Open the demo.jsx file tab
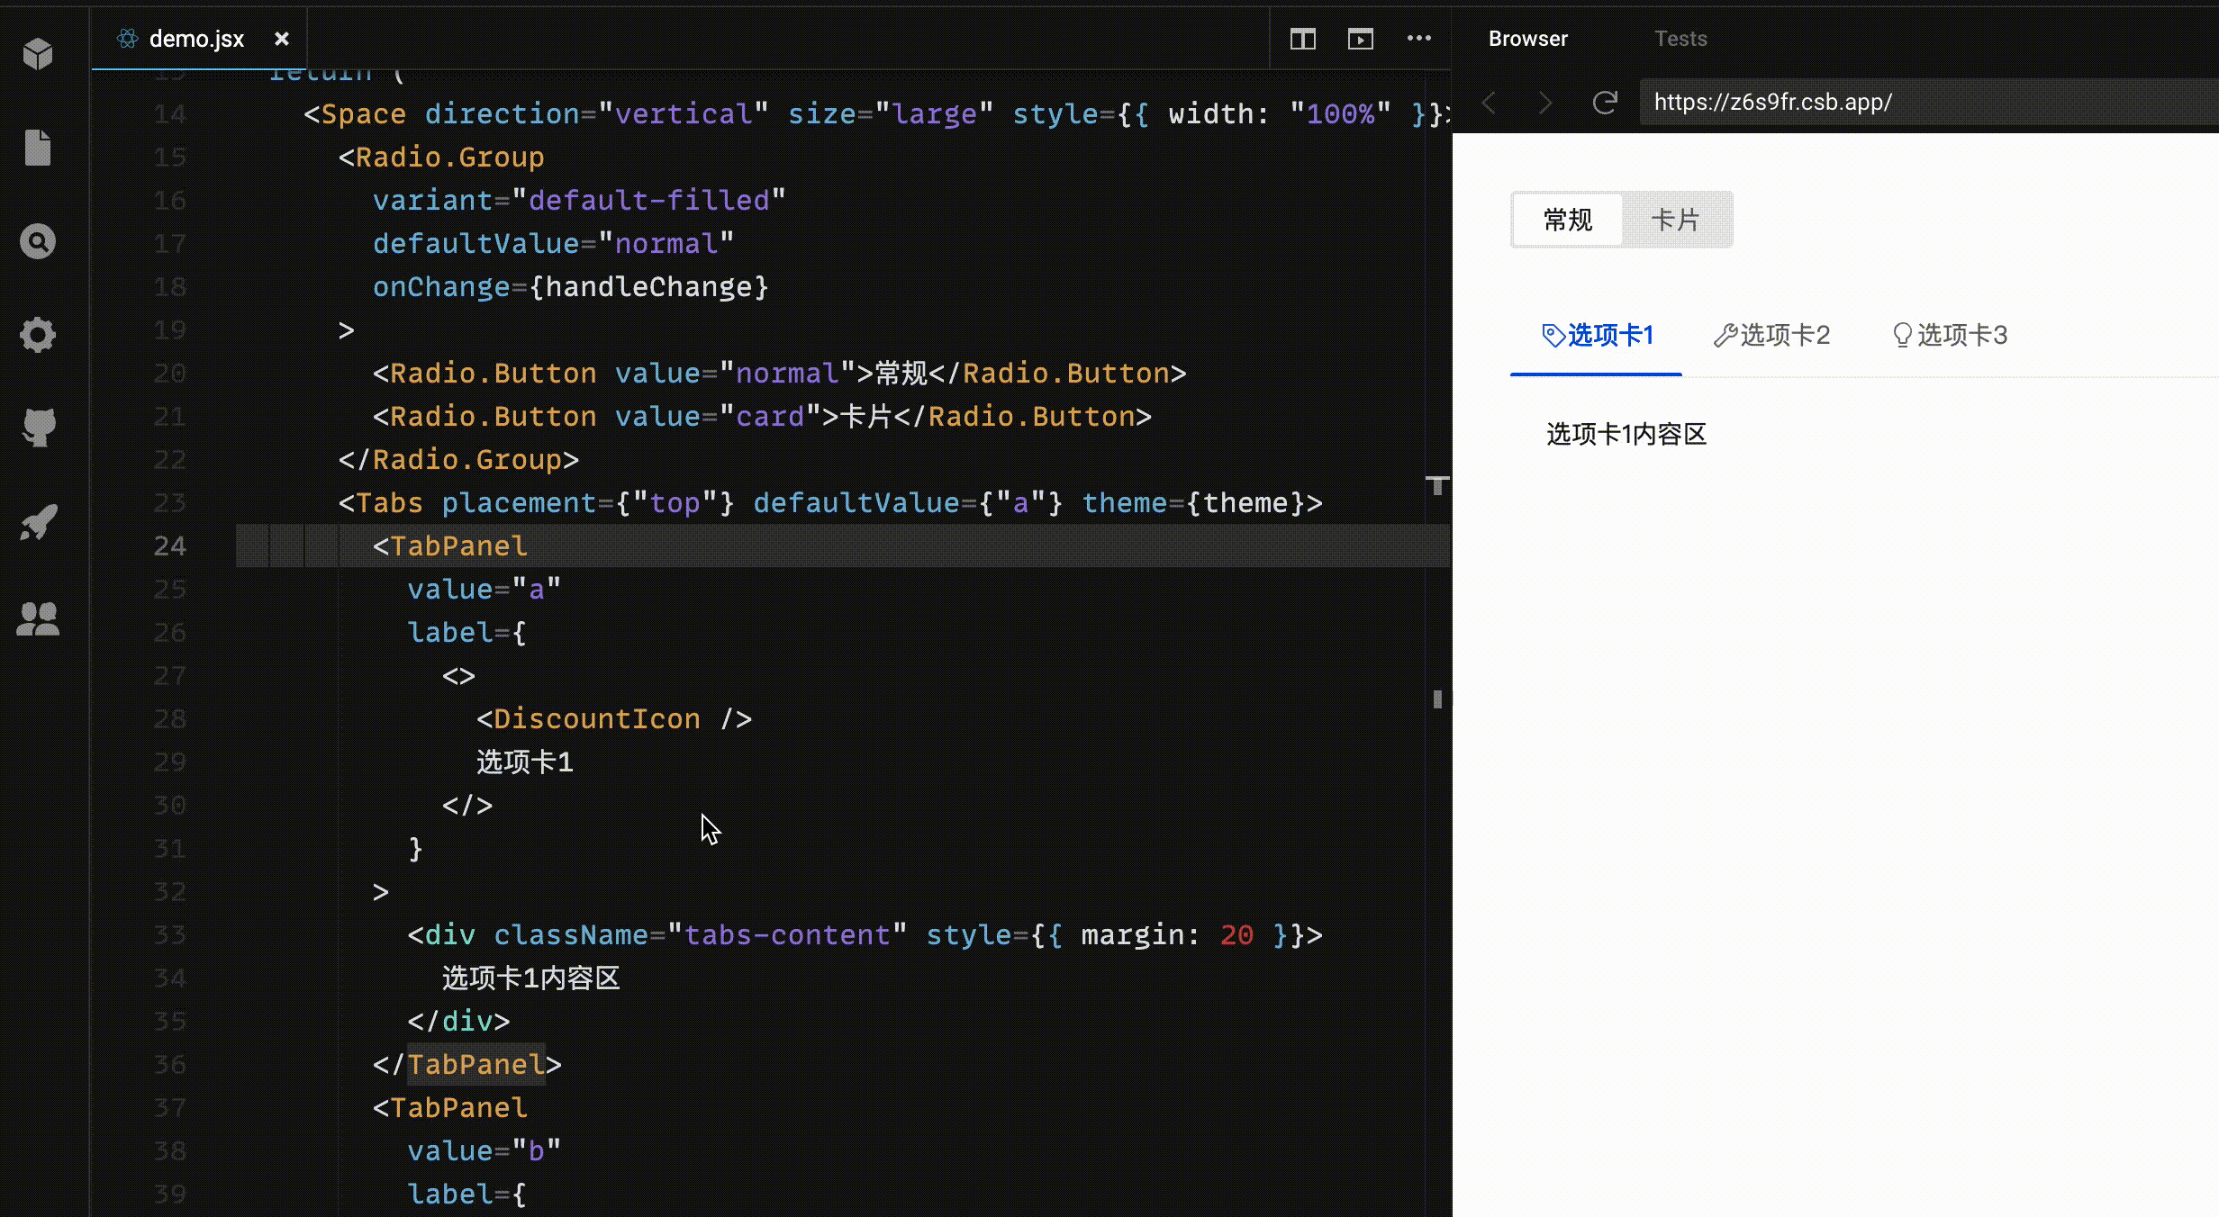The image size is (2219, 1217). (x=196, y=38)
